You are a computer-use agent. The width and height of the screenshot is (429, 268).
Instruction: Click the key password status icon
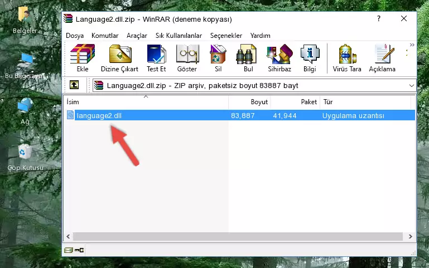click(79, 250)
